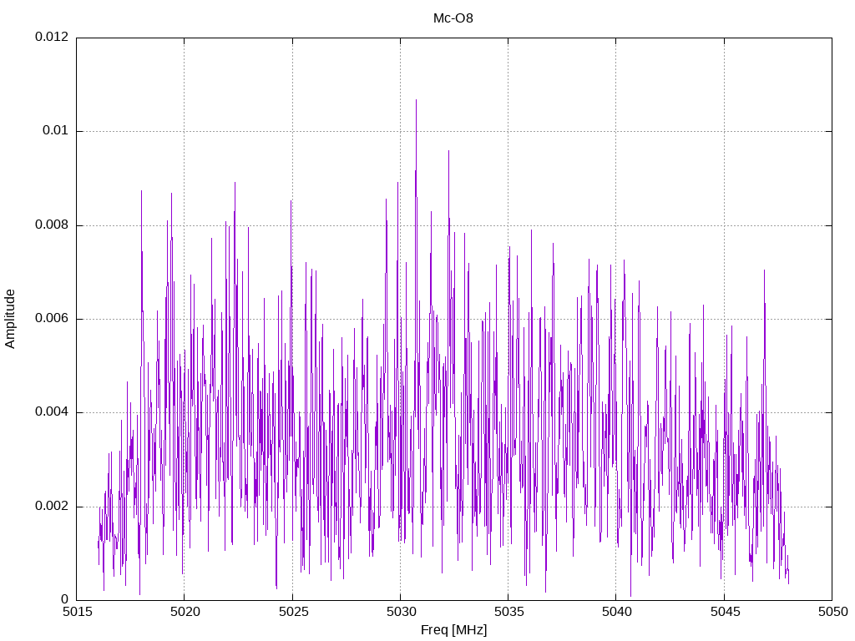Click the Amplitude axis label

click(10, 319)
